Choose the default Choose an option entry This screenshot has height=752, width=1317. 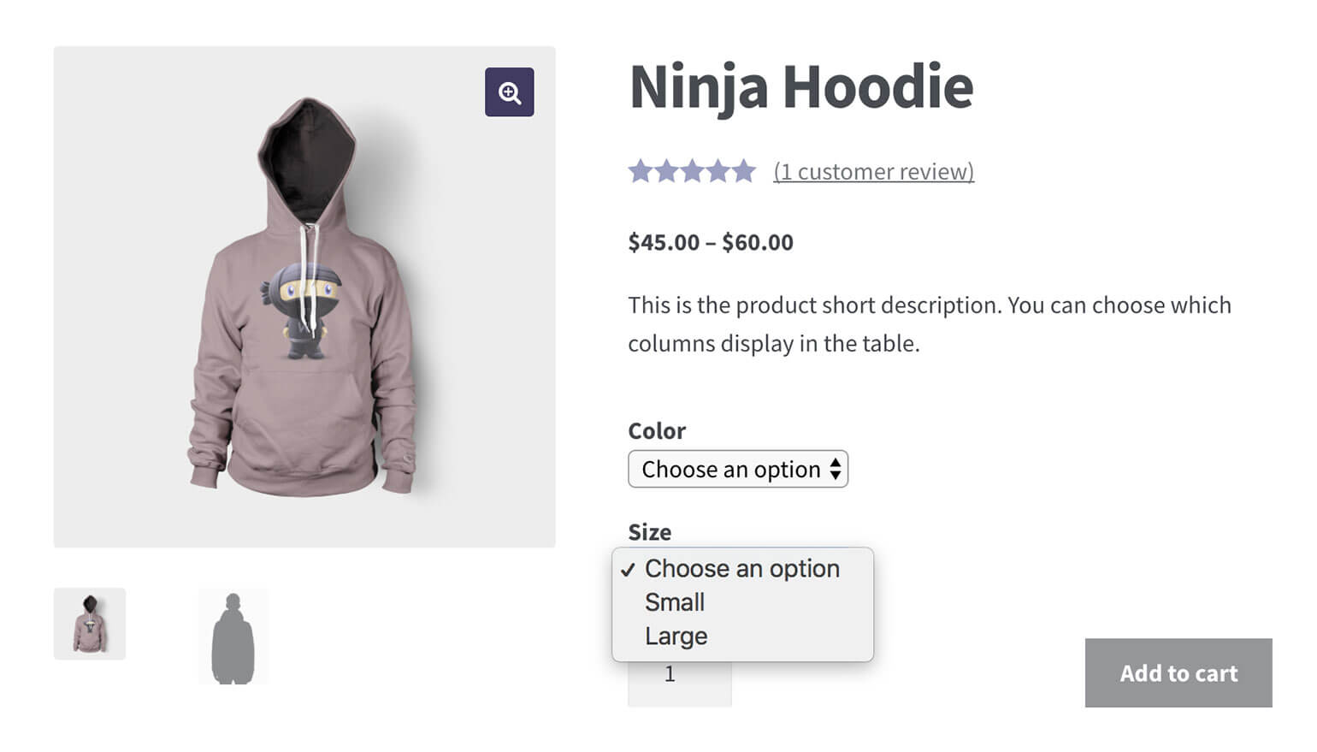click(741, 568)
